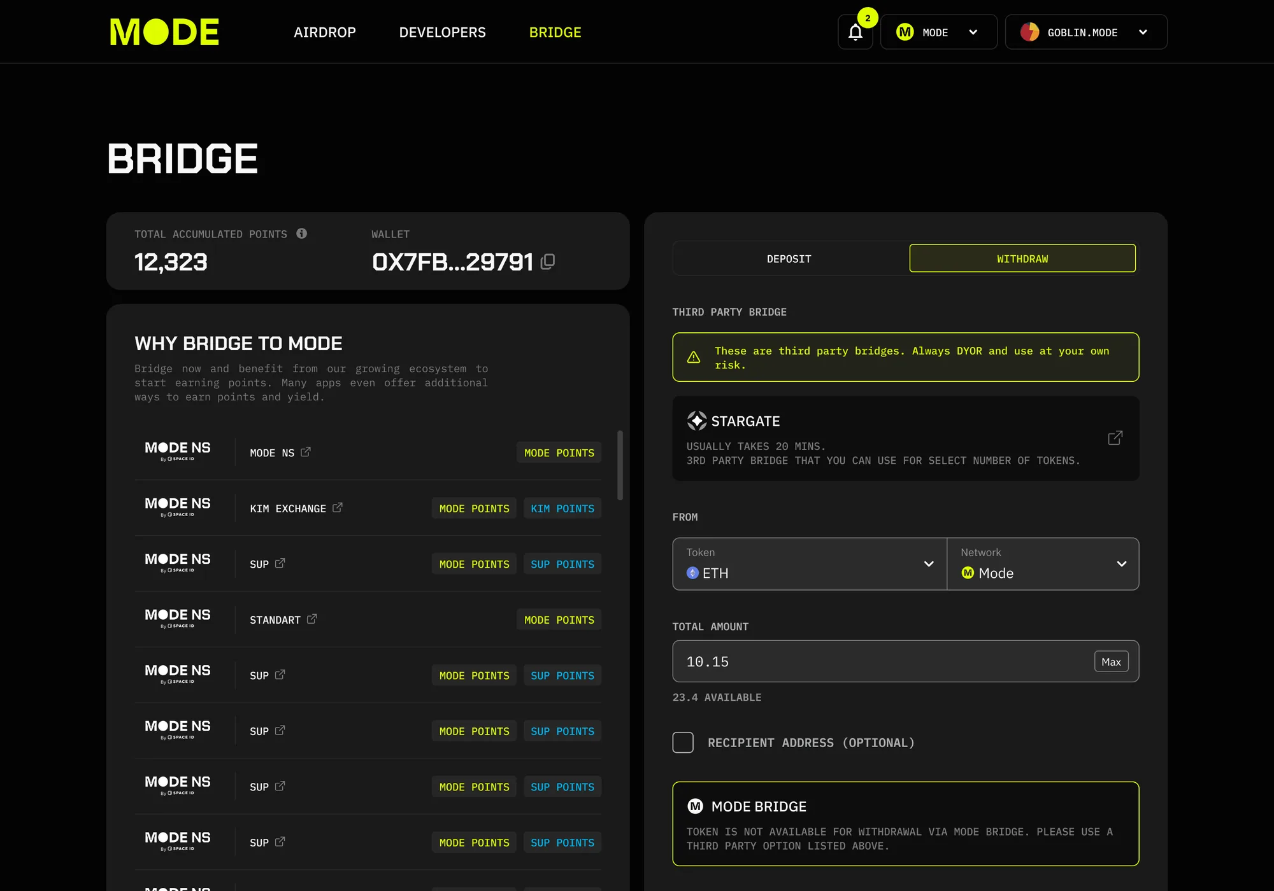Open the Token ETH dropdown
The image size is (1274, 891).
point(810,564)
